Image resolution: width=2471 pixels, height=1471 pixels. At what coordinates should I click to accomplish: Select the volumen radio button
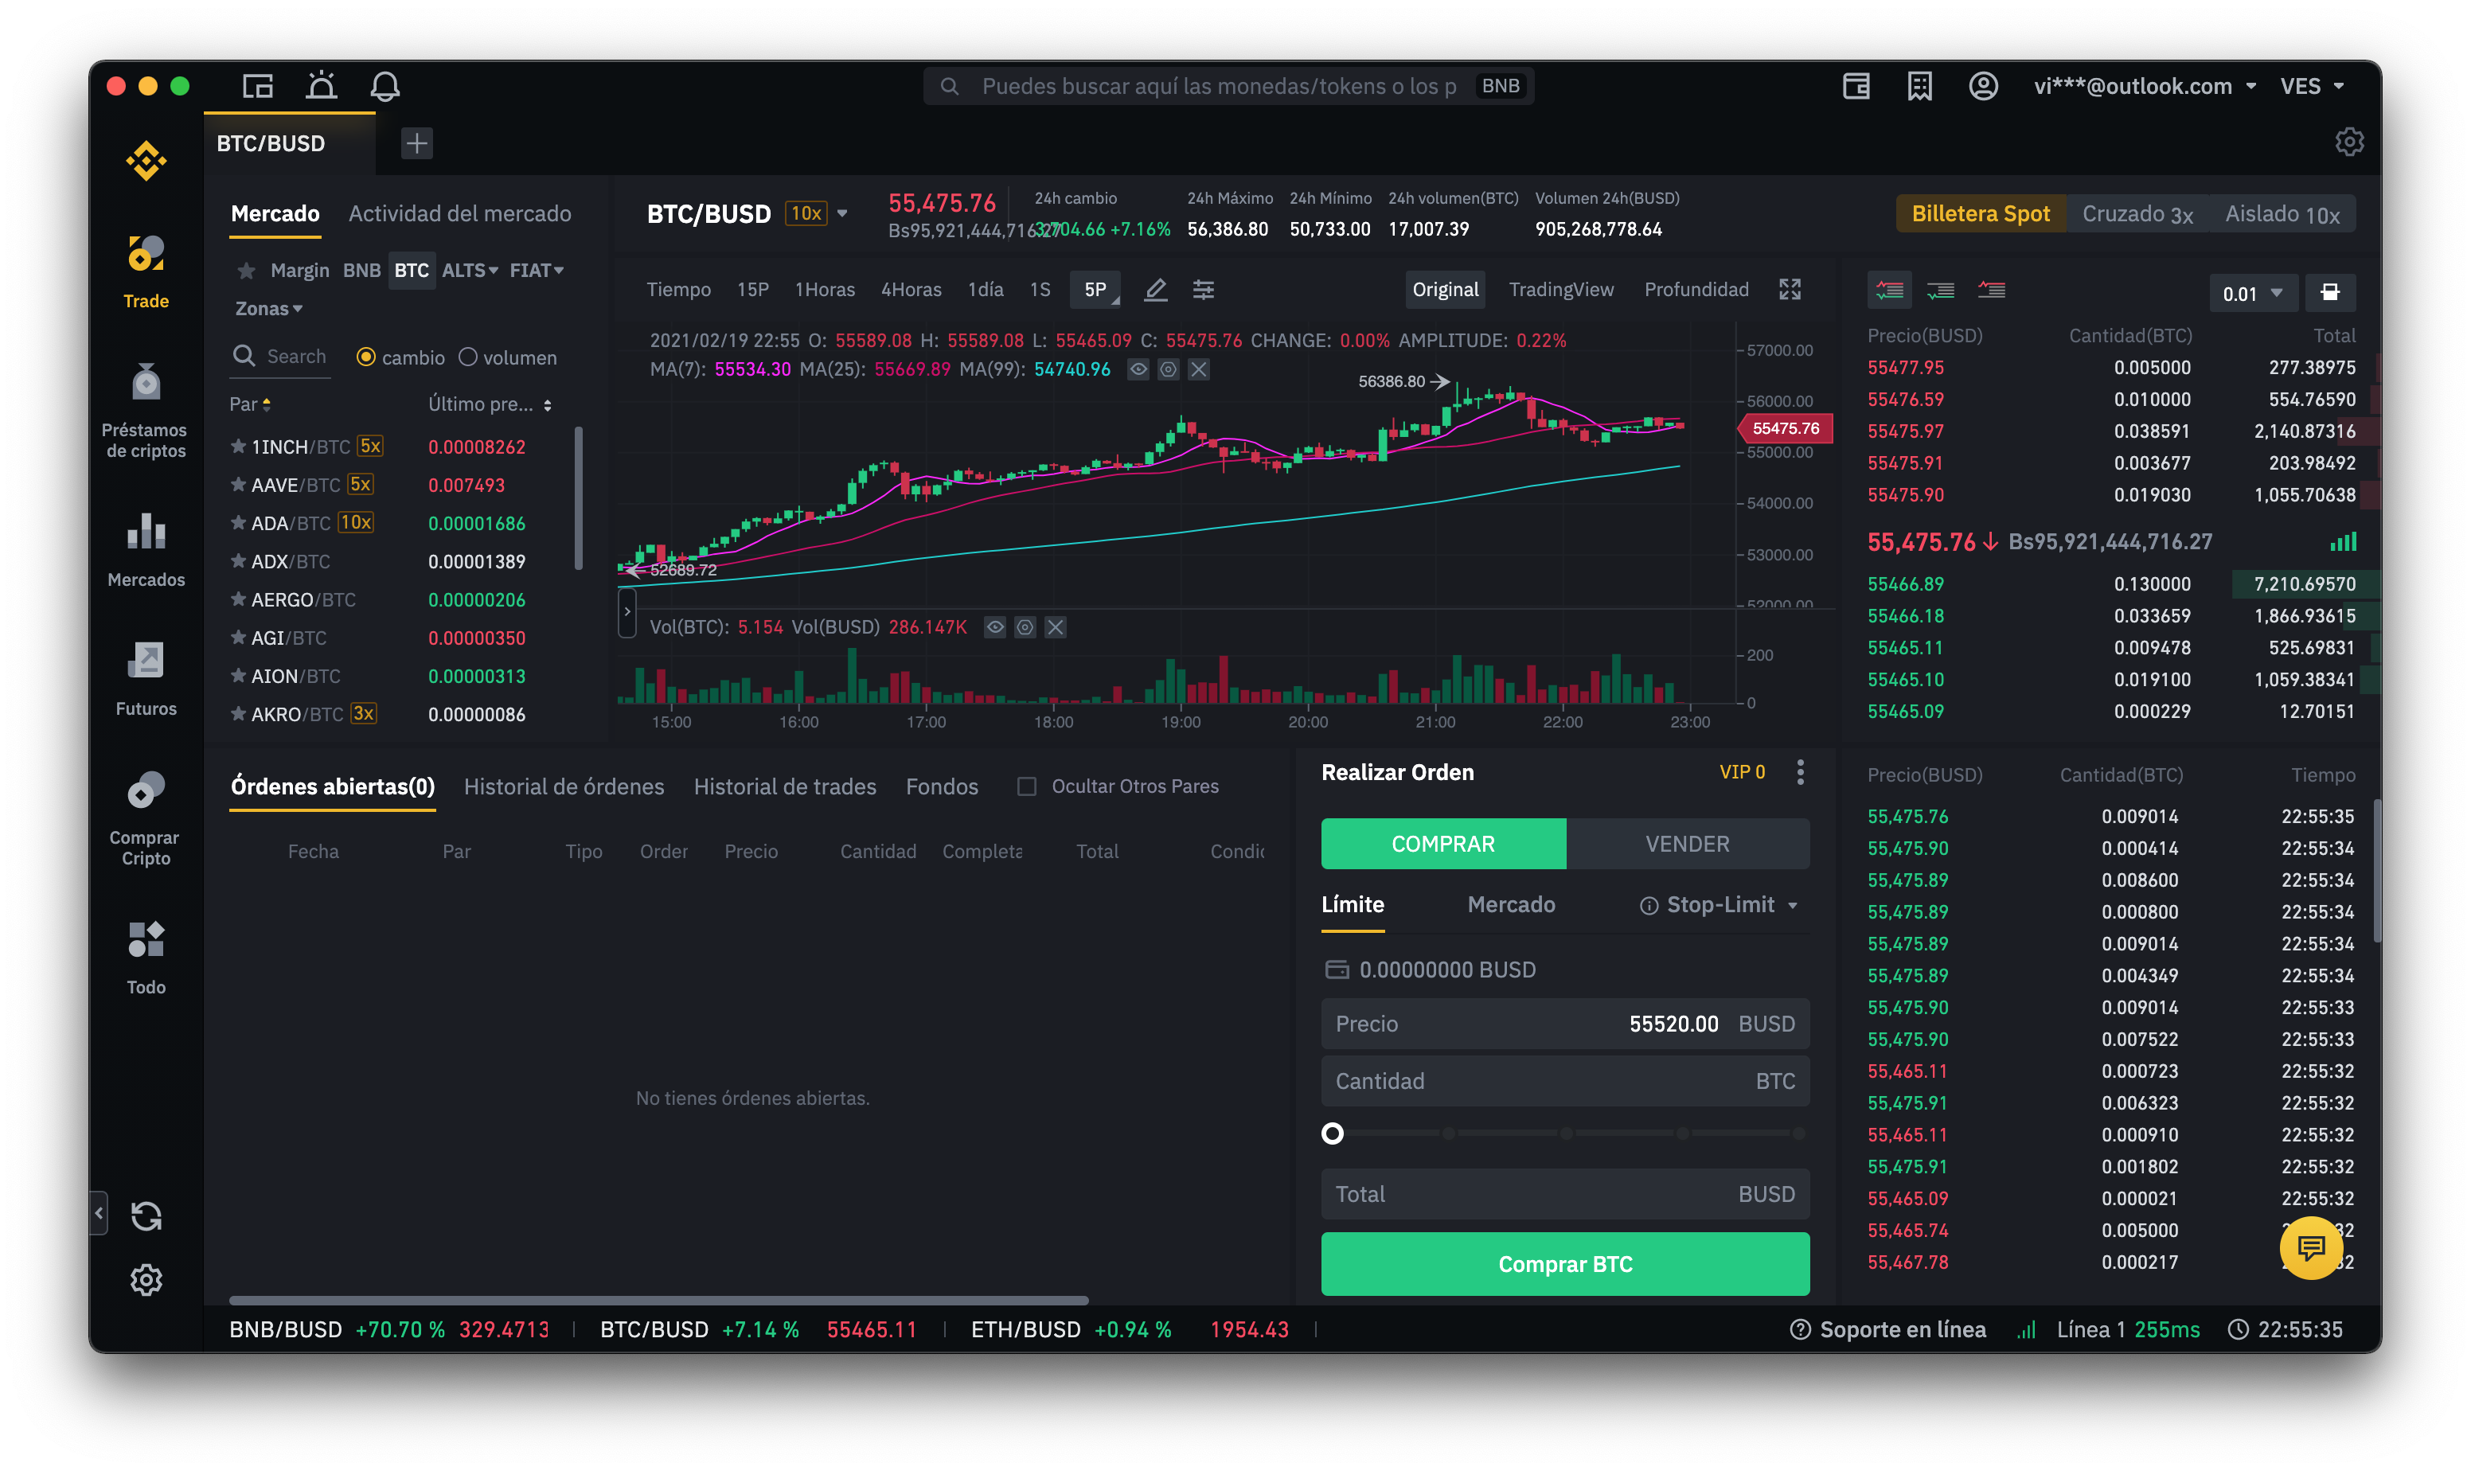pyautogui.click(x=468, y=357)
